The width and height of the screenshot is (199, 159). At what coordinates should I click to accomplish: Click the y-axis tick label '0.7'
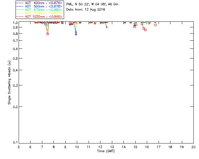[x=15, y=41]
